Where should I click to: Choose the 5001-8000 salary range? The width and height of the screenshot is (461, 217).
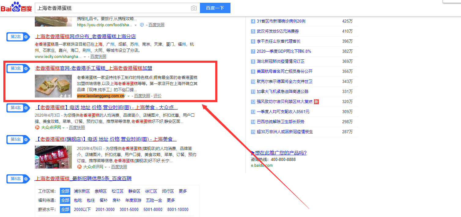click(153, 209)
